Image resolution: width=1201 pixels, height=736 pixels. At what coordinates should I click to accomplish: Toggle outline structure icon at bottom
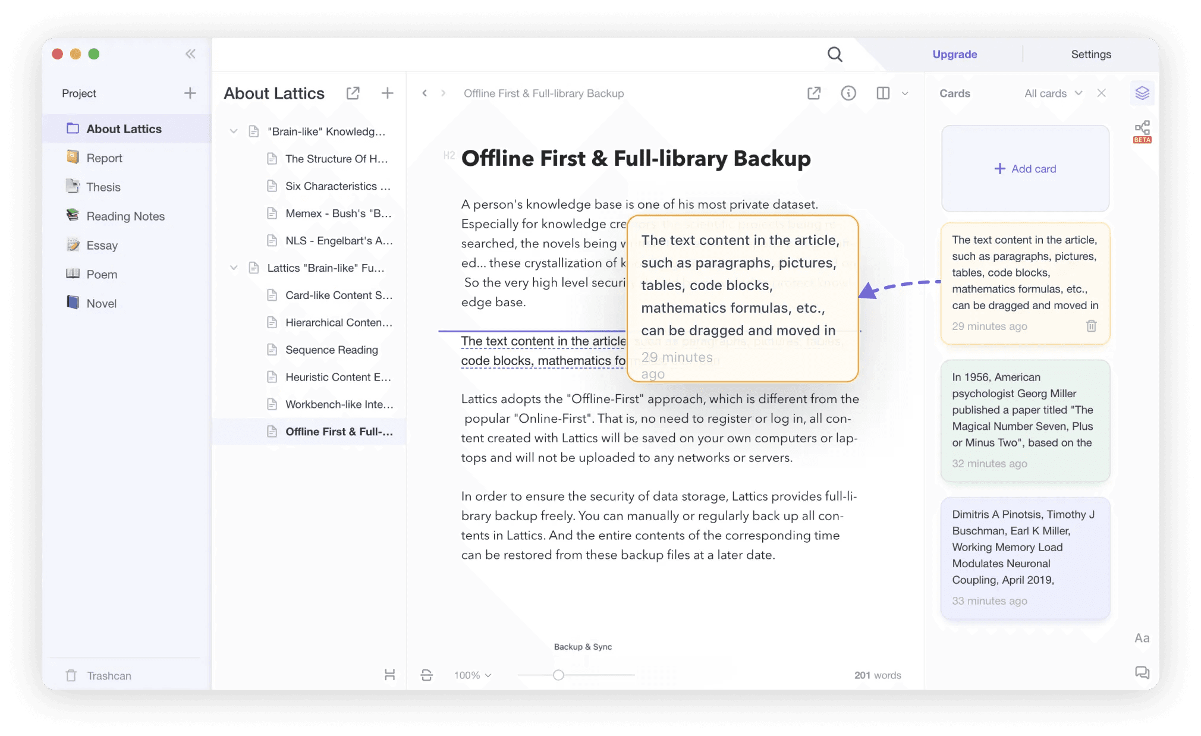[389, 675]
